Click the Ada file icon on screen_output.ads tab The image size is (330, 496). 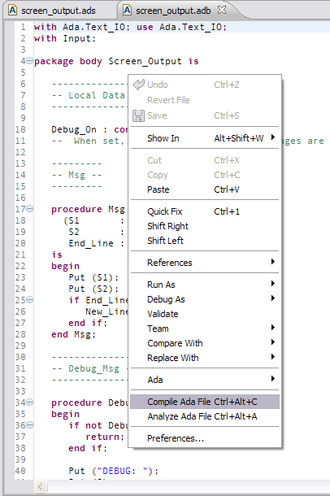(x=13, y=11)
